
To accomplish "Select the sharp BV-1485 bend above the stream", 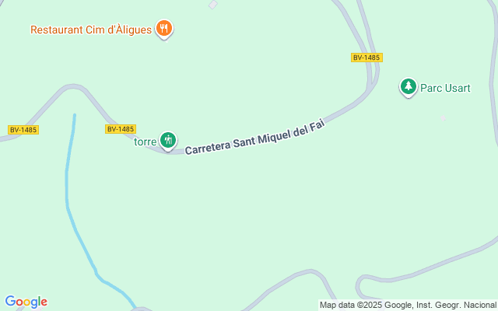I will pos(74,87).
